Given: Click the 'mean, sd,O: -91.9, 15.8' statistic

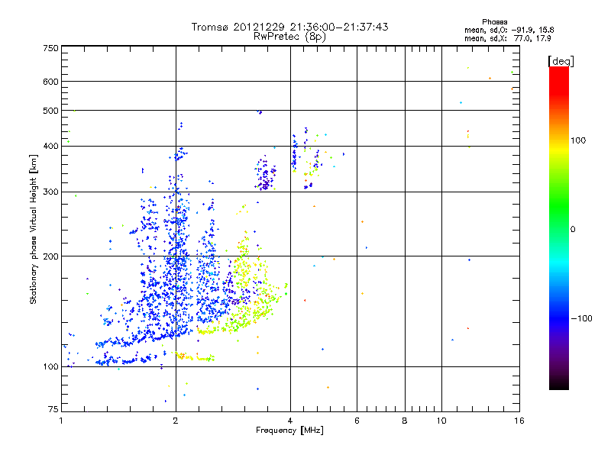Looking at the screenshot, I should point(509,30).
